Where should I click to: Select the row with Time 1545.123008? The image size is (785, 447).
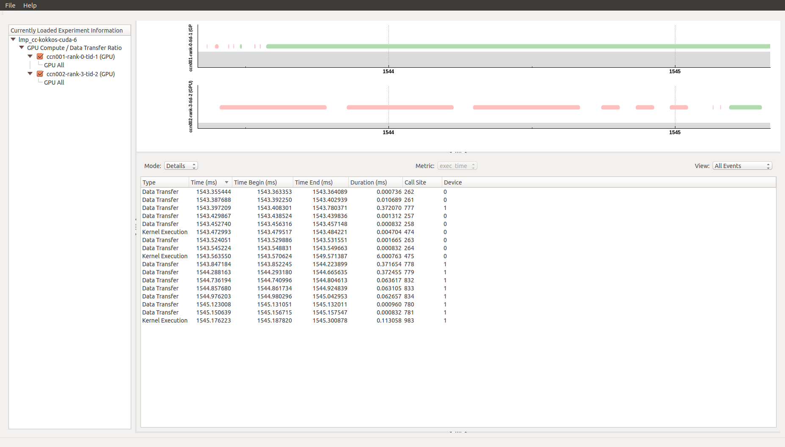(458, 304)
